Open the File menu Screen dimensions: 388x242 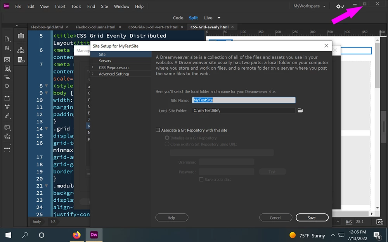tap(18, 7)
